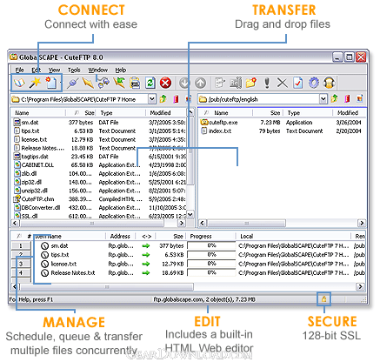This screenshot has width=380, height=362.
Task: Click the remote pane rightmost path-bar icon
Action: point(360,99)
